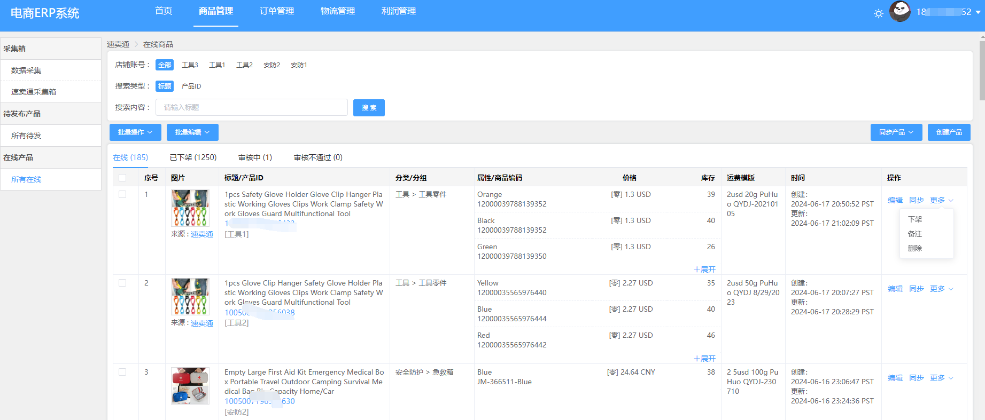This screenshot has width=985, height=420.
Task: Toggle the sun theme icon
Action: (878, 13)
